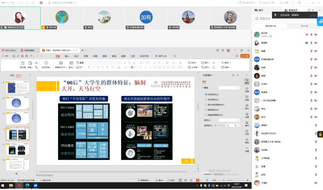
Task: Open the Review (审阅) ribbon tab
Action: click(114, 56)
